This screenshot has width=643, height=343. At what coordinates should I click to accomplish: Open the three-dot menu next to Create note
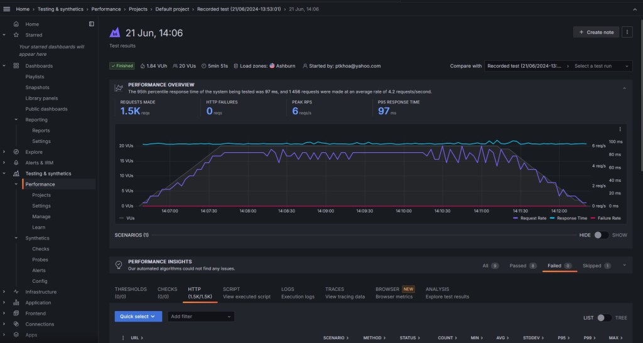pos(627,32)
